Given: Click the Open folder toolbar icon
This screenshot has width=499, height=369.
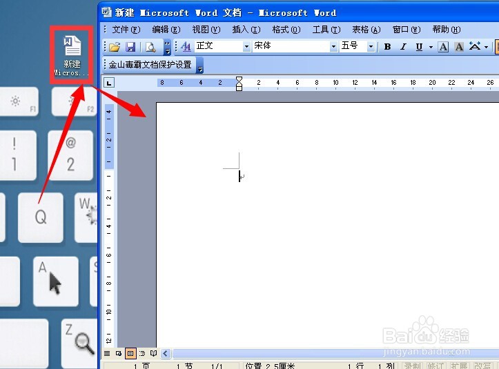Looking at the screenshot, I should [x=115, y=47].
